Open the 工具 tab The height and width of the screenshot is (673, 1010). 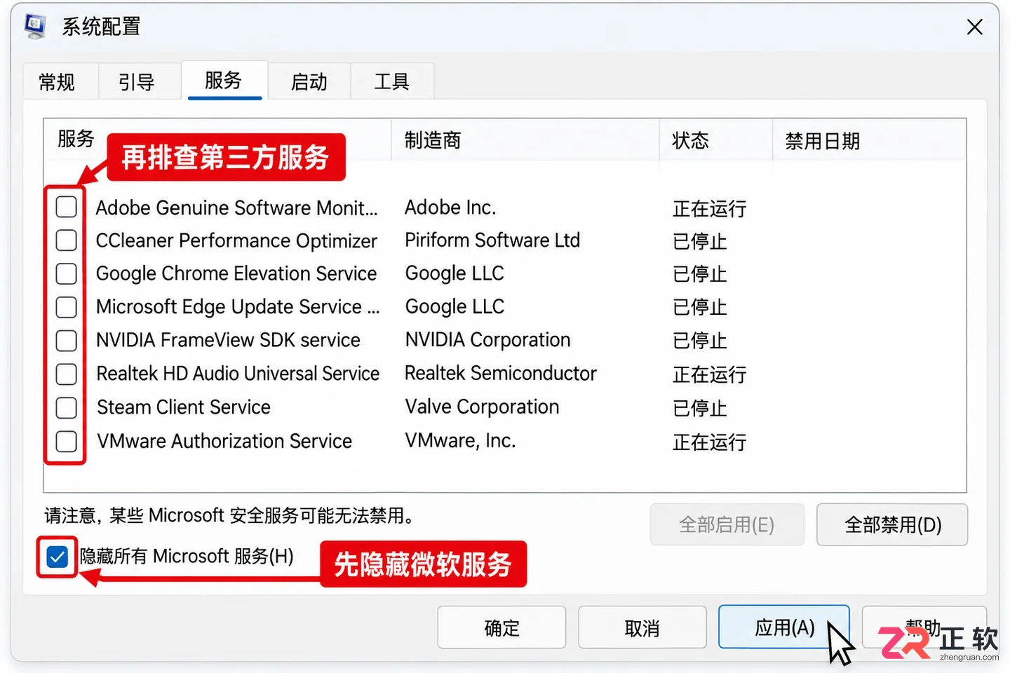tap(391, 82)
